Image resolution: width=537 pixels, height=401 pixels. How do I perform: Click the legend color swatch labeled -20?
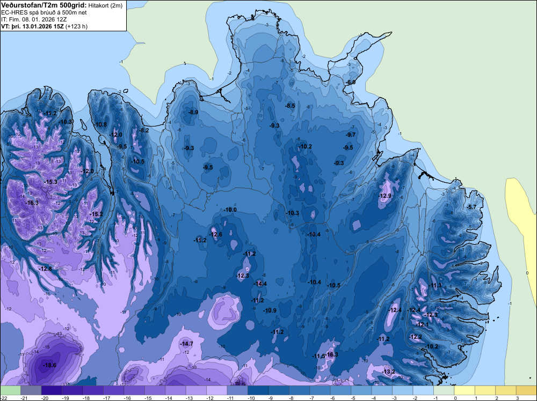(x=52, y=390)
